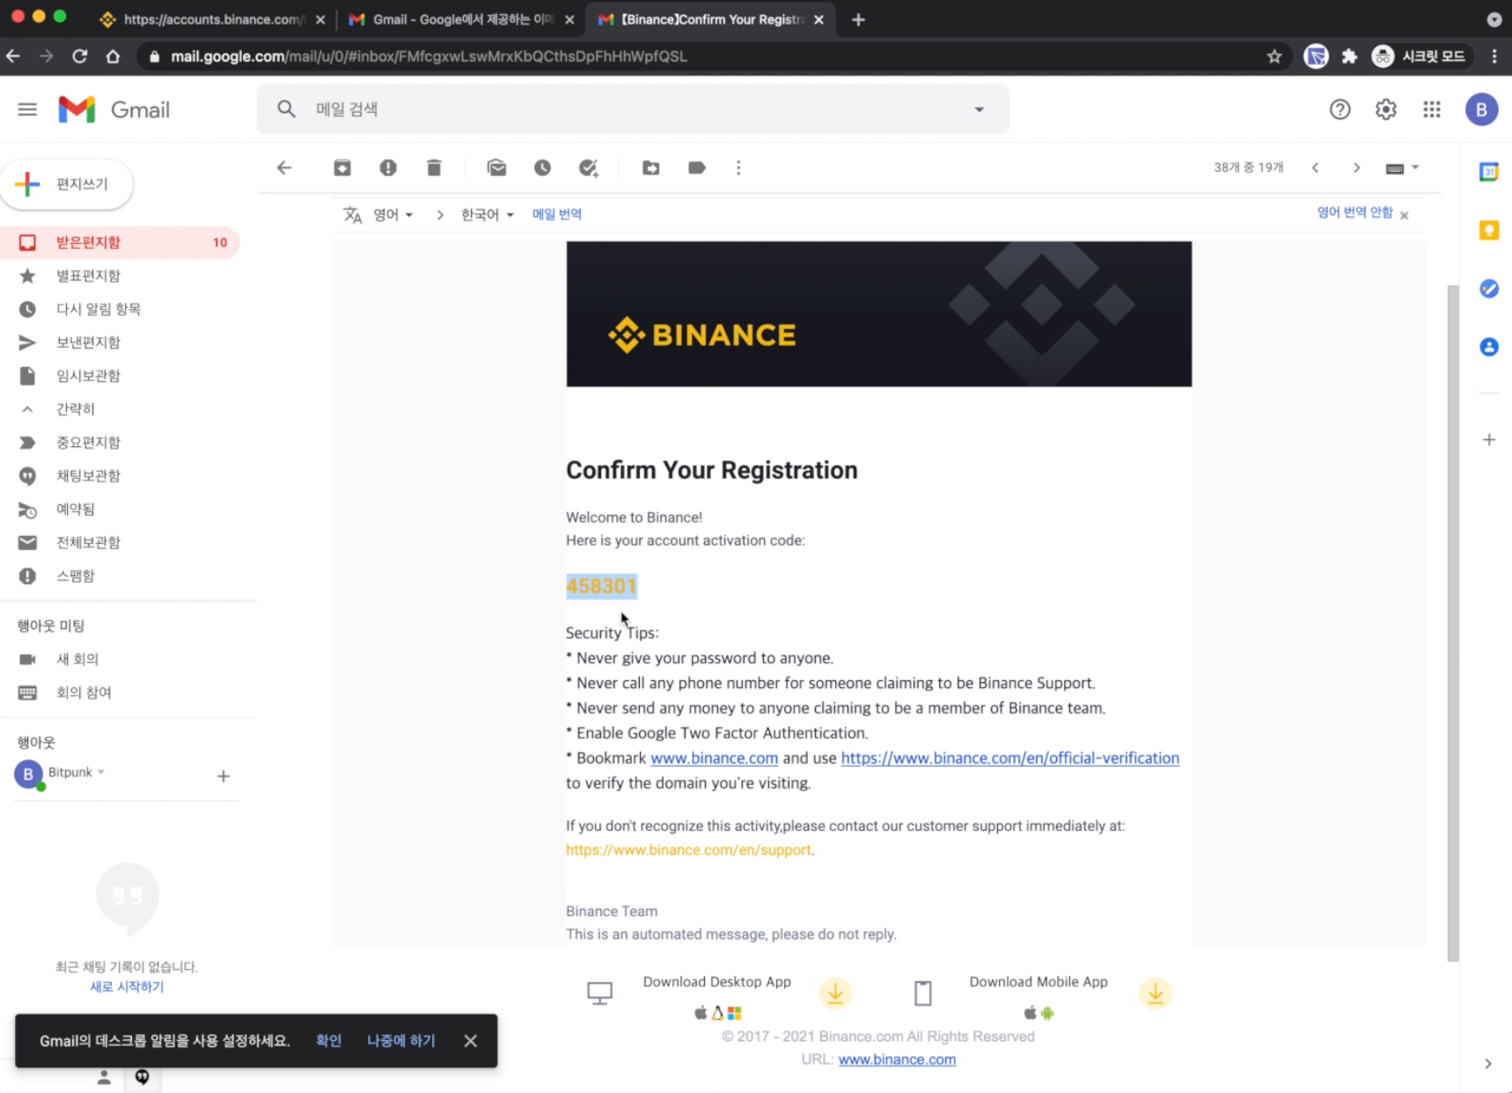Move email to a folder

[651, 167]
